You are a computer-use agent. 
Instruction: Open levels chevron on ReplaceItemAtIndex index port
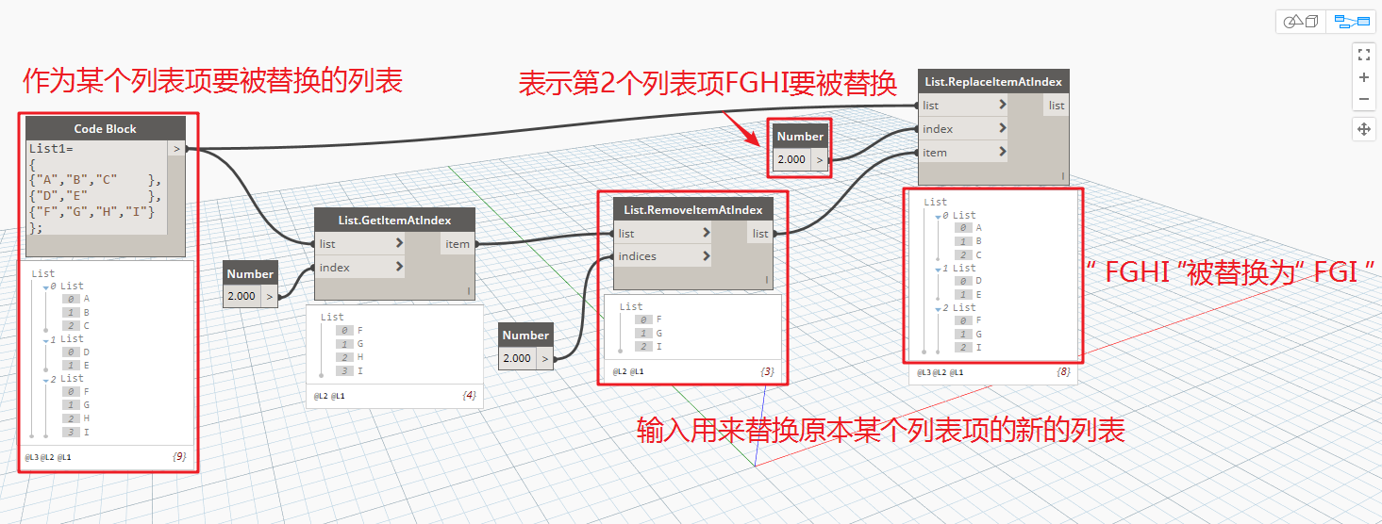1002,129
